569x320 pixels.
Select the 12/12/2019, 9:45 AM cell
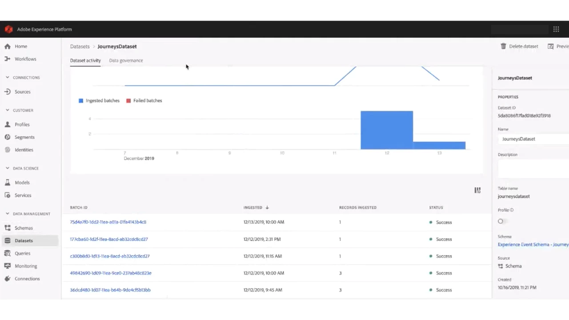coord(263,290)
